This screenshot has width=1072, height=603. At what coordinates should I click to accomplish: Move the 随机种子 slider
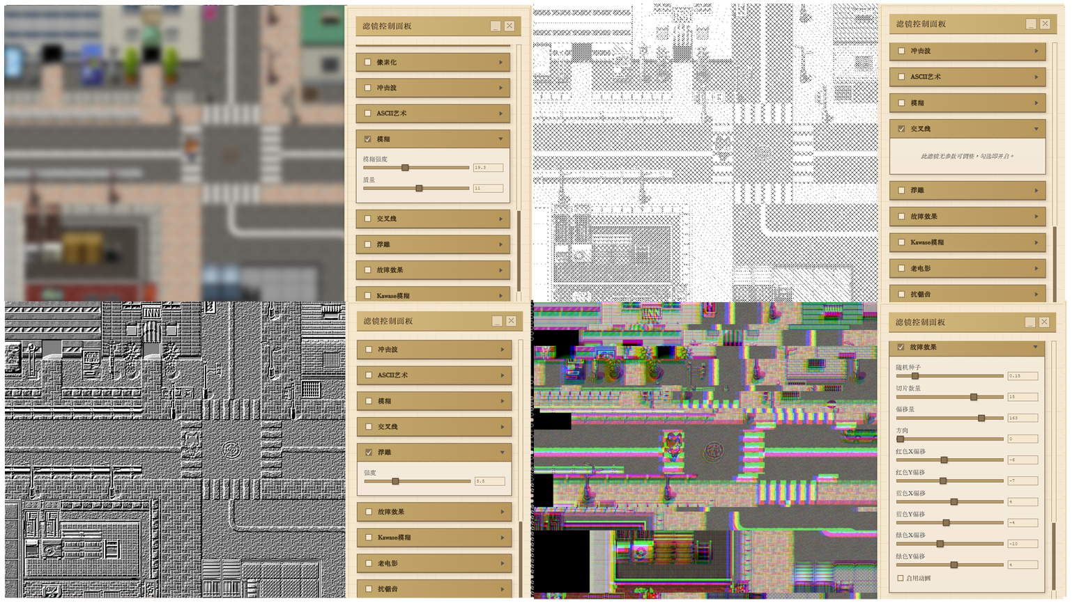(x=949, y=376)
